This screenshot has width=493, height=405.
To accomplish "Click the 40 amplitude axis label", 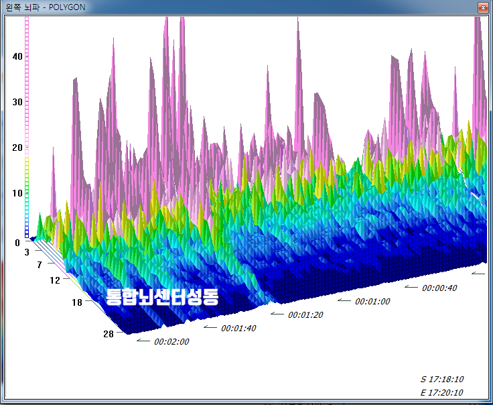I will click(x=17, y=56).
